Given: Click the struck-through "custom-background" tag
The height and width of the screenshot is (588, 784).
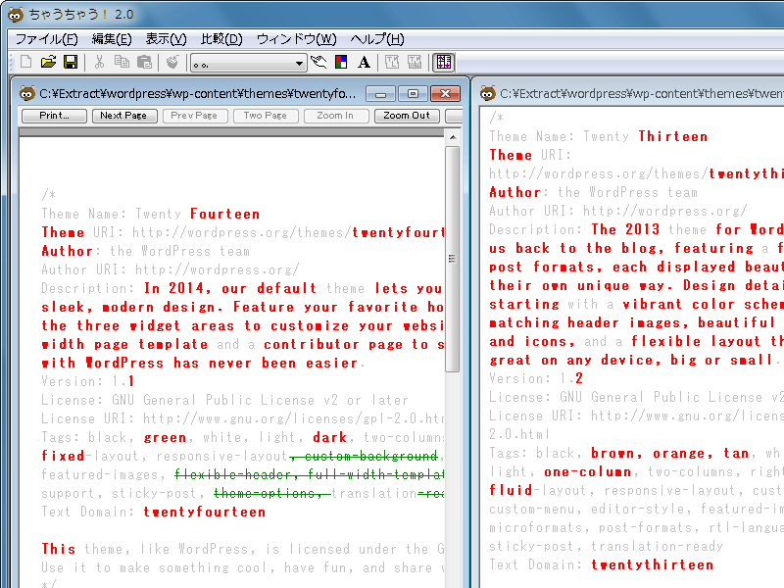Looking at the screenshot, I should coord(371,456).
